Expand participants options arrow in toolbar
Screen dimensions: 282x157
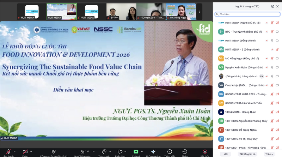[93, 152]
